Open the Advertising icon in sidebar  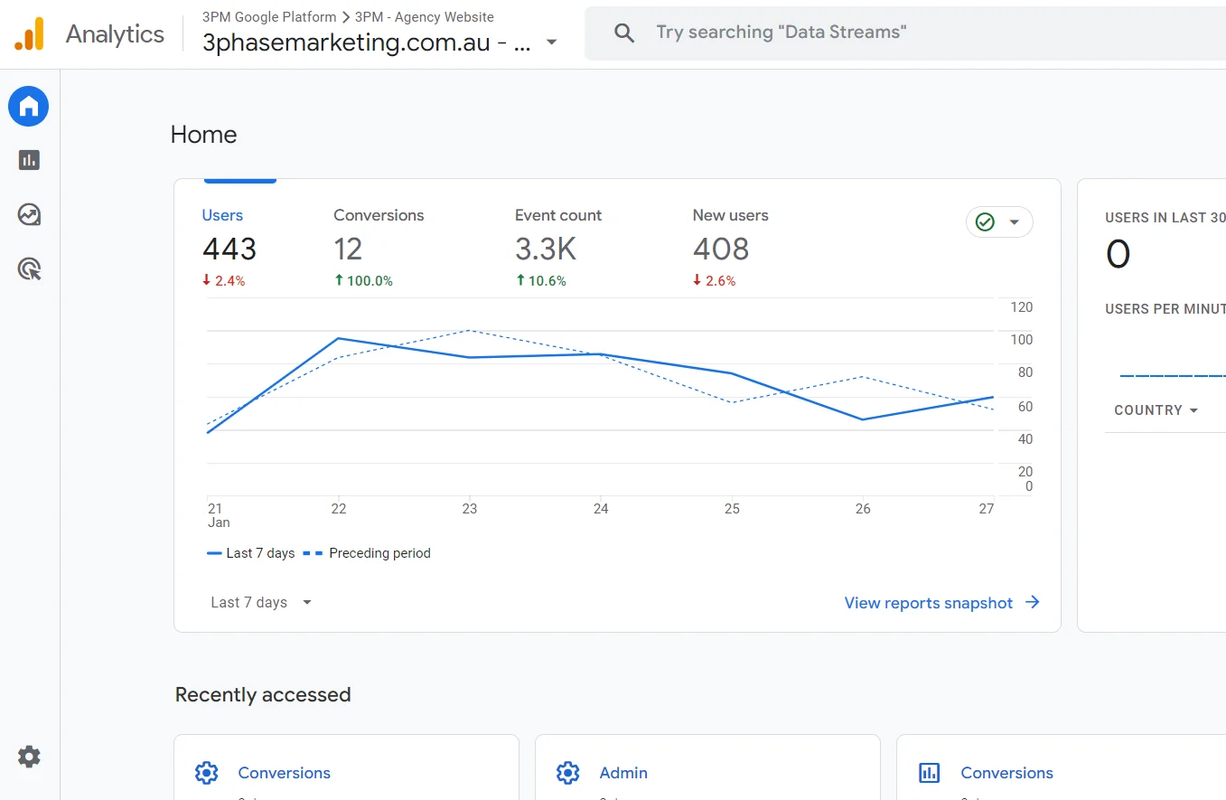(x=29, y=268)
